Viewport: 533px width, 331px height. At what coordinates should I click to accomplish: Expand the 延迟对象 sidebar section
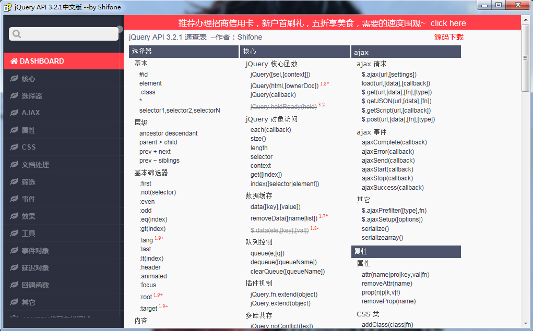[x=35, y=268]
